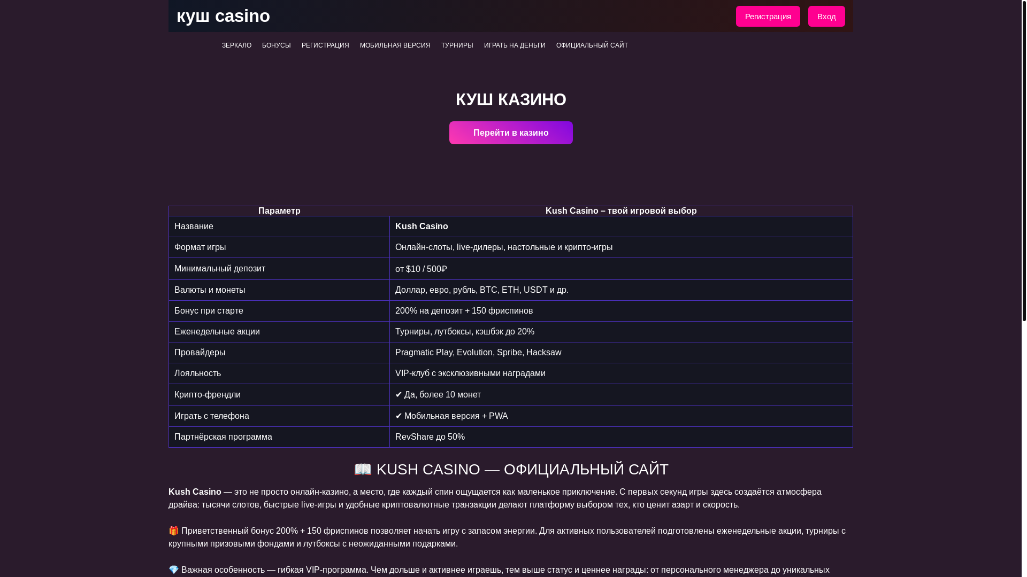
Task: Click the Перейти в казино button
Action: (x=511, y=132)
